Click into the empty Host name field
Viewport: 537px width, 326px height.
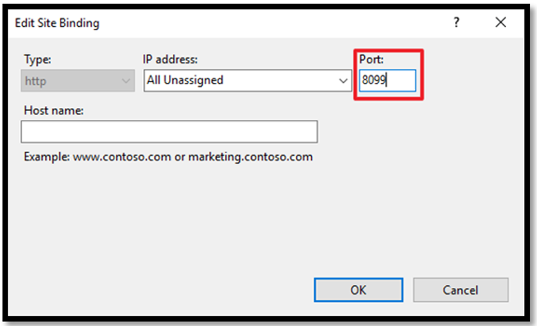click(x=169, y=131)
